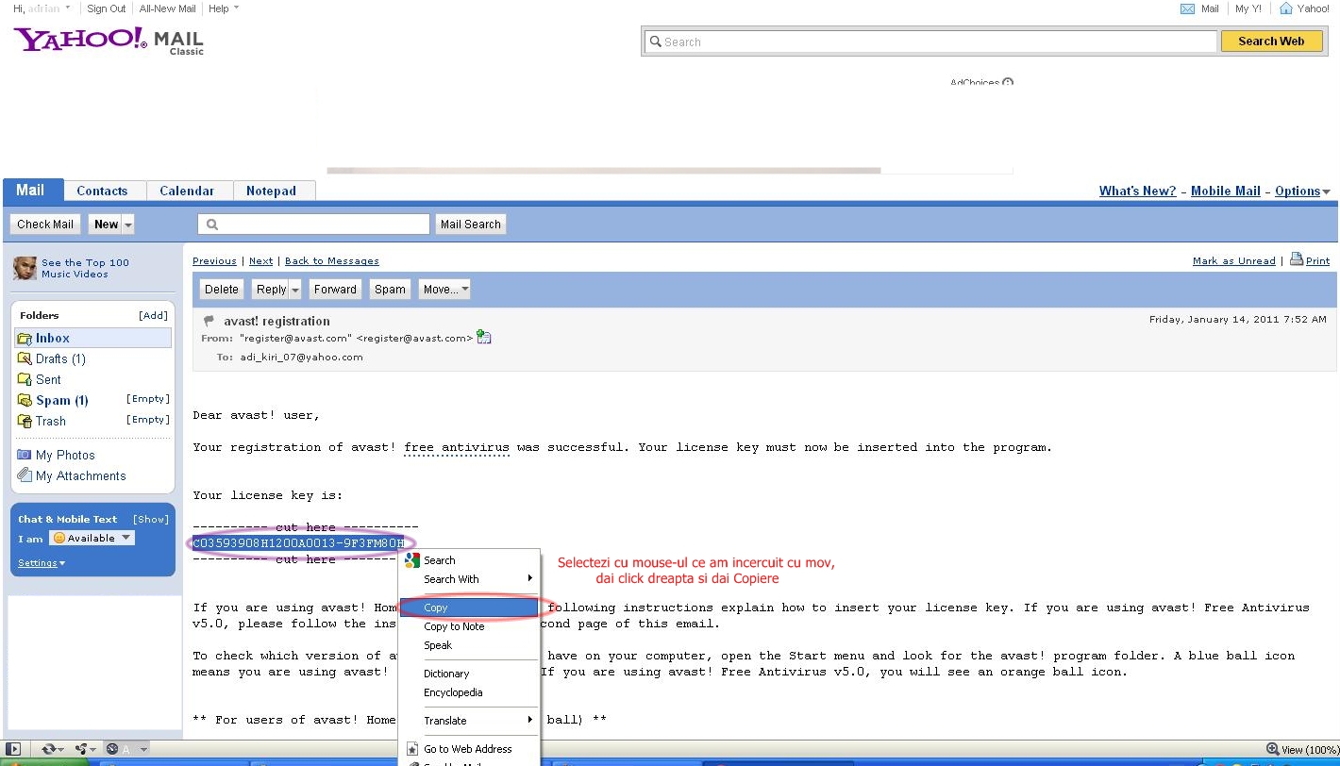Viewport: 1340px width, 766px height.
Task: Open the Drafts folder icon
Action: (25, 358)
